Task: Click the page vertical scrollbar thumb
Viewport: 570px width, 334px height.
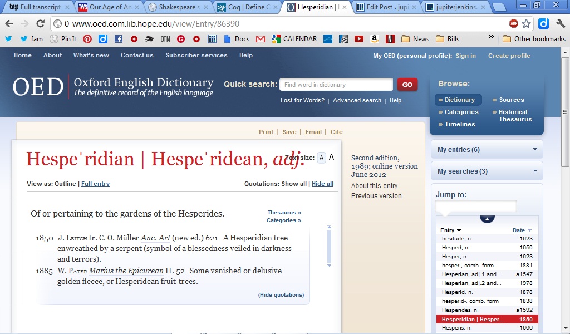Action: pos(565,112)
